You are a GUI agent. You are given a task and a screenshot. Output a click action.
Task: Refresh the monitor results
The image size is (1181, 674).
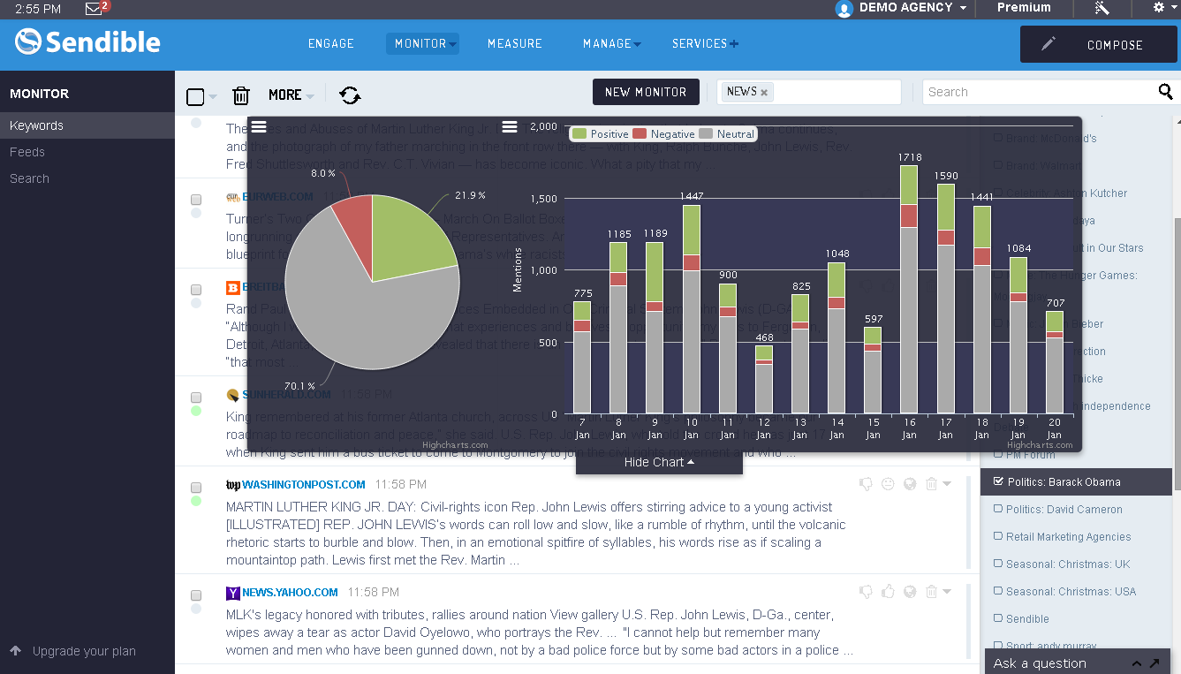coord(350,95)
